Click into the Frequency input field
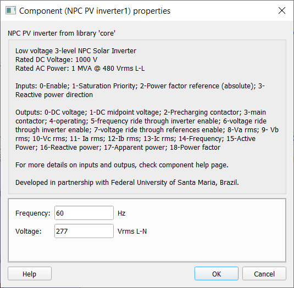The image size is (294, 288). pos(84,213)
